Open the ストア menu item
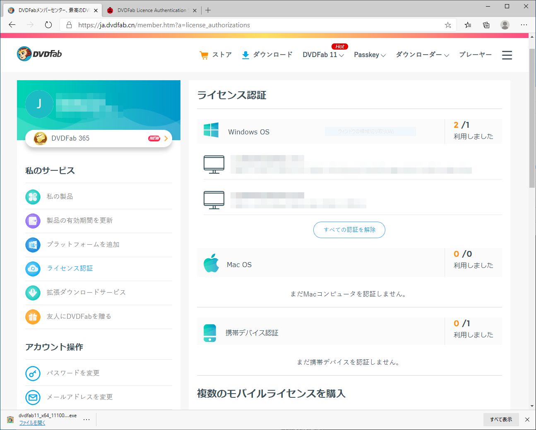This screenshot has height=430, width=536. tap(222, 55)
